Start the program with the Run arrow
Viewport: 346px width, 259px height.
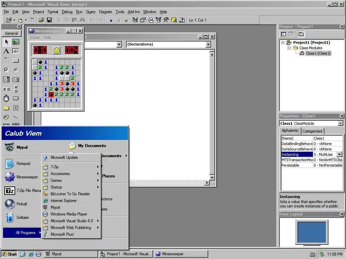point(111,21)
